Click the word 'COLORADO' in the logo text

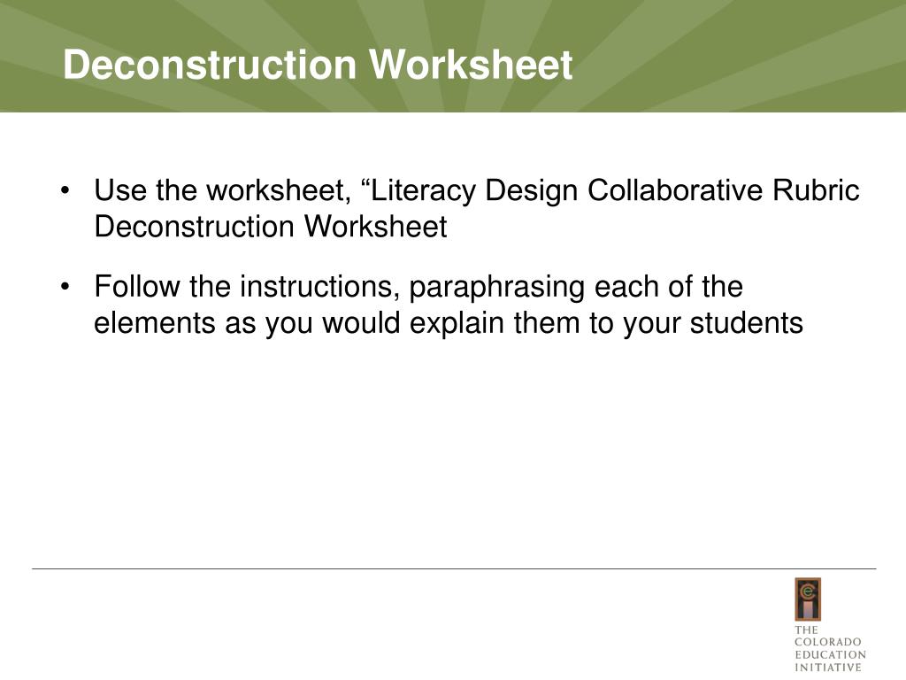pyautogui.click(x=827, y=642)
